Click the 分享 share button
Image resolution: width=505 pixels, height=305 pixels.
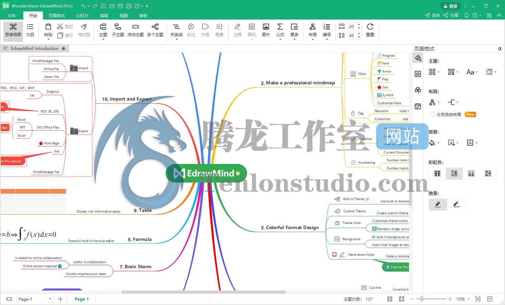(451, 15)
